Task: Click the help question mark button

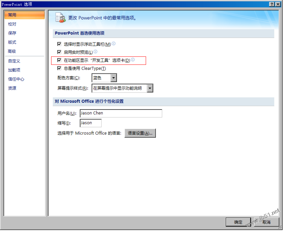Action: 272,4
